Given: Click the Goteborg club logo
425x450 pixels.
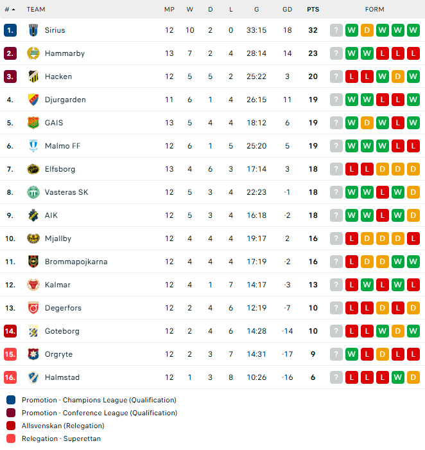Looking at the screenshot, I should coord(33,331).
